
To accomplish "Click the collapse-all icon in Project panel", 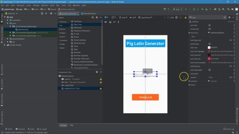I will click(x=46, y=13).
